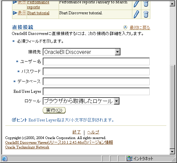Click the ヒント checkmark icon

[x=14, y=120]
